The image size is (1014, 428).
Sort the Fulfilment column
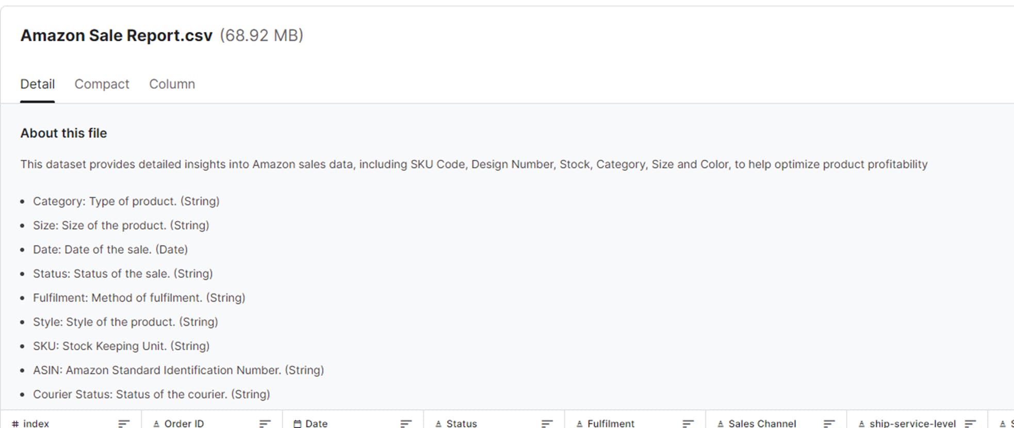coord(688,423)
